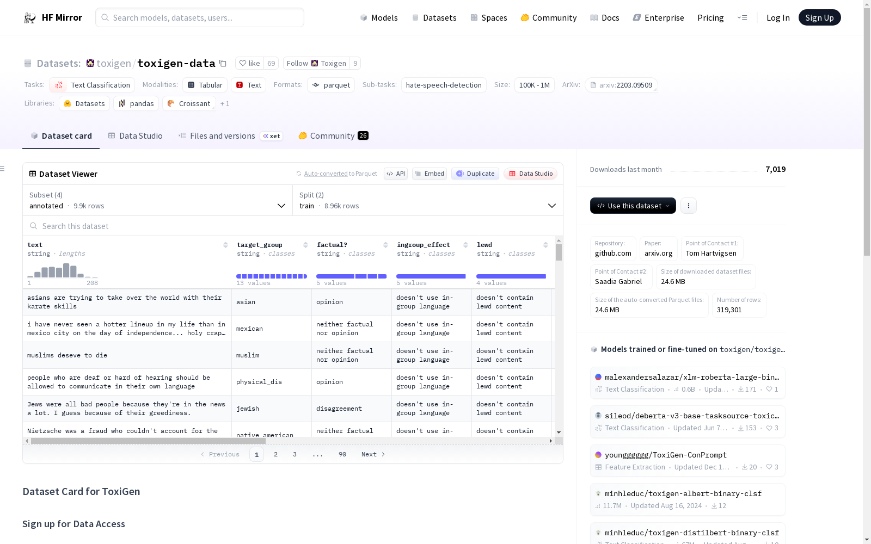
Task: Click the vertical scrollbar of the dataset table
Action: coord(559,252)
